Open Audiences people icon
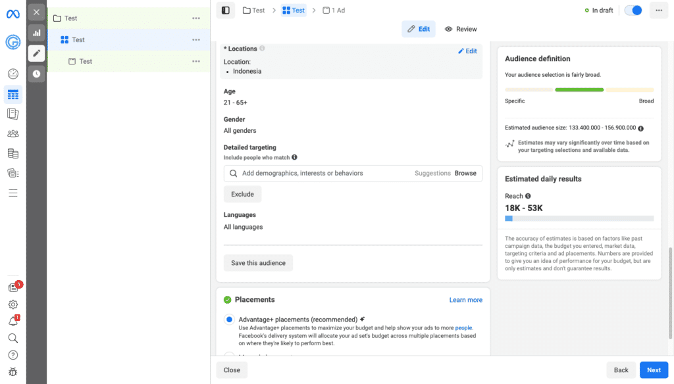This screenshot has height=384, width=674. pyautogui.click(x=13, y=133)
